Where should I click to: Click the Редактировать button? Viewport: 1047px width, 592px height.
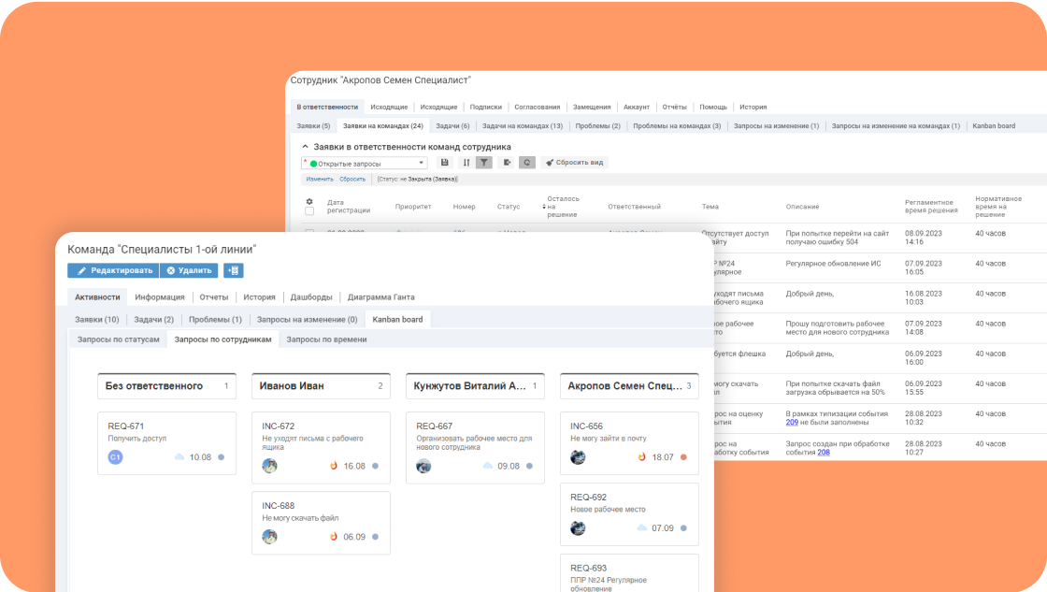[113, 270]
